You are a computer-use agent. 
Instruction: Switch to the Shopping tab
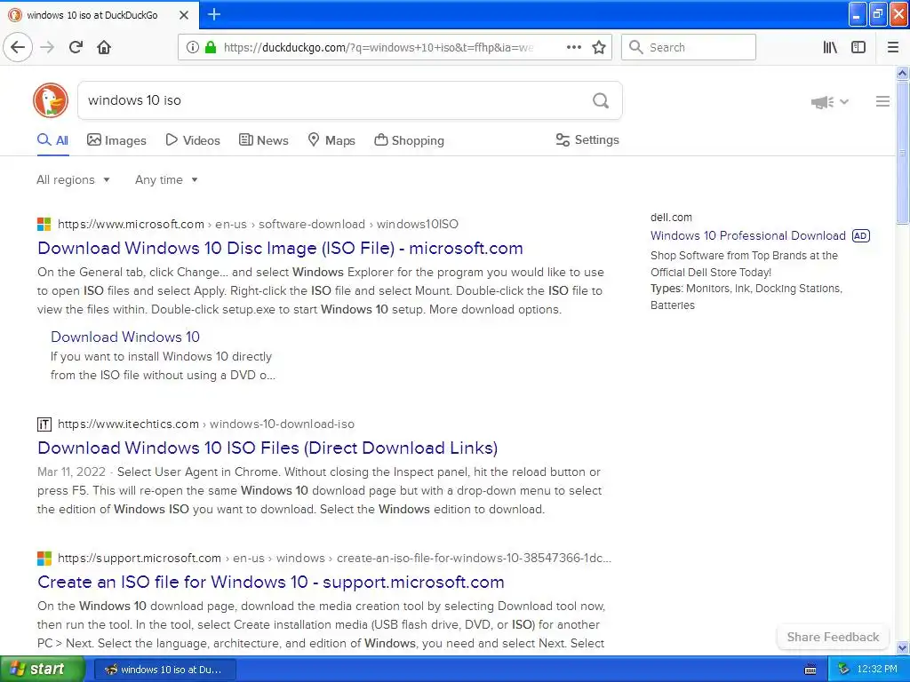click(x=409, y=140)
